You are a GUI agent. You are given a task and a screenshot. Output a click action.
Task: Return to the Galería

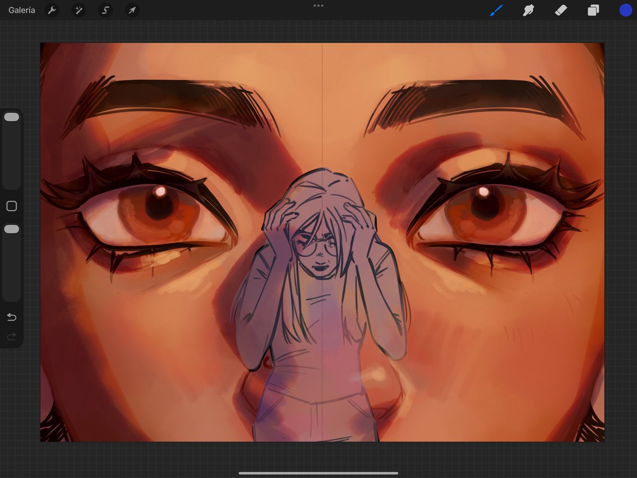pyautogui.click(x=21, y=10)
